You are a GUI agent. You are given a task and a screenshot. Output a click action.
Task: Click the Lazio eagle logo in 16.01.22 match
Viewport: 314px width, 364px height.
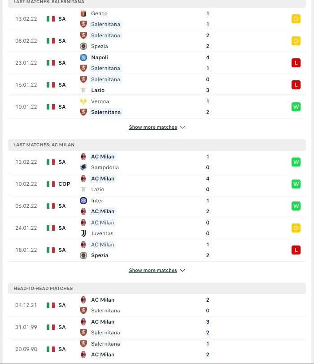pos(83,90)
